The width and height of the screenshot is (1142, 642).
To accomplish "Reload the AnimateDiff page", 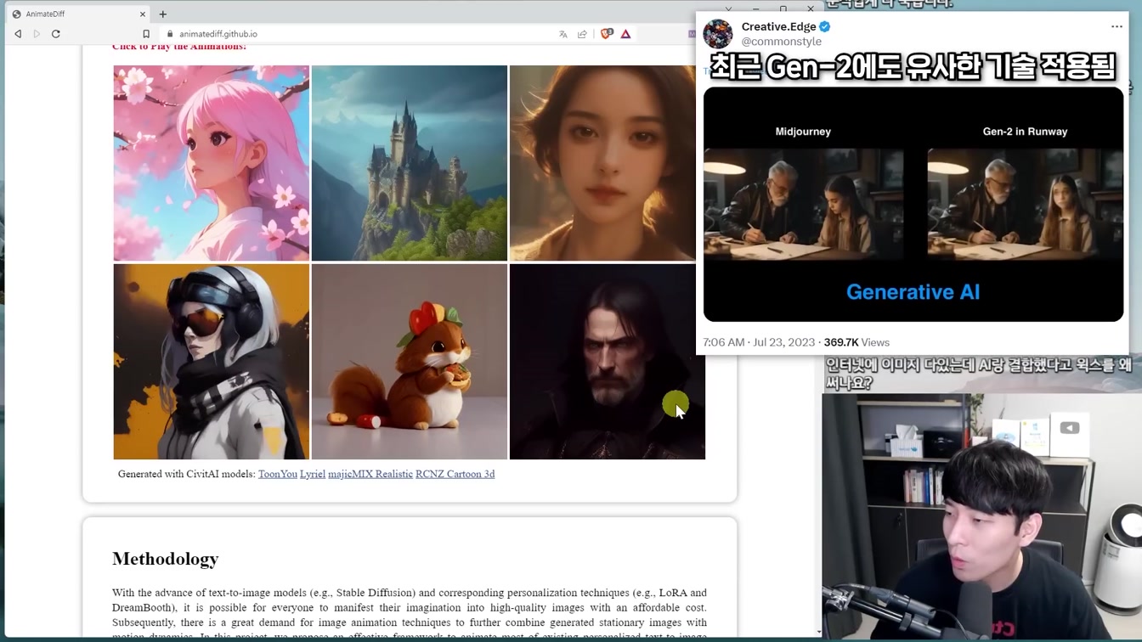I will point(56,34).
